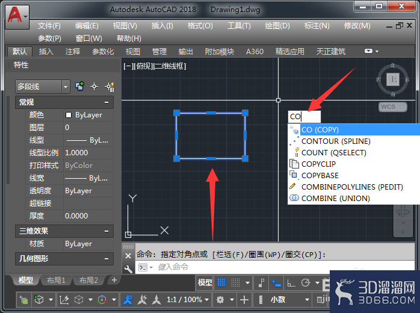The height and width of the screenshot is (313, 420).
Task: Collapse the 三维效果 properties section
Action: coord(107,231)
